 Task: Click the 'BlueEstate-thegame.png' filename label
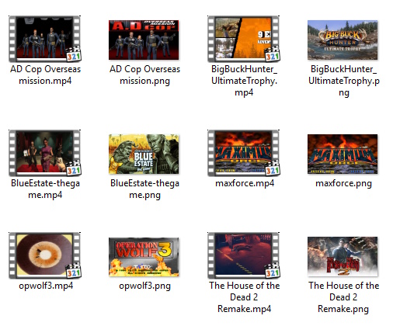click(x=144, y=189)
